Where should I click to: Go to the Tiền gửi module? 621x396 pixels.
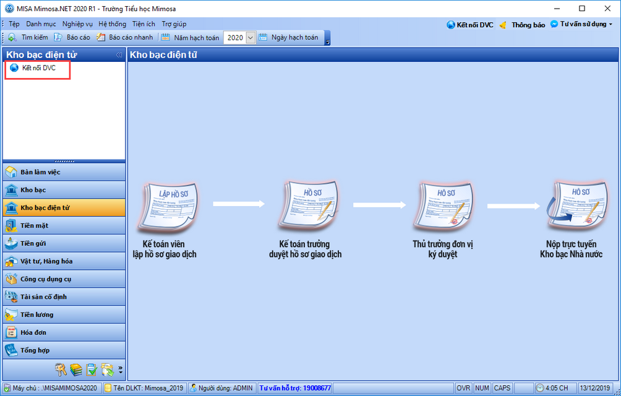coord(64,244)
